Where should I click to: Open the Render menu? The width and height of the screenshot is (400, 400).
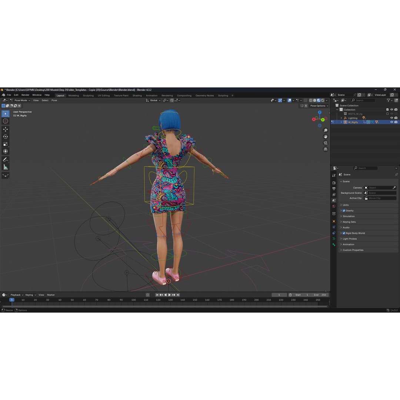point(25,95)
